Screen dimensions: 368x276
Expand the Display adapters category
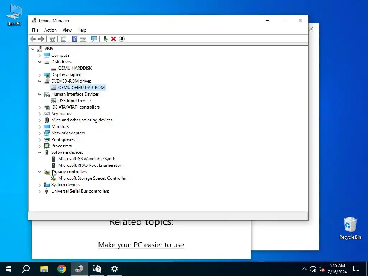[x=40, y=75]
